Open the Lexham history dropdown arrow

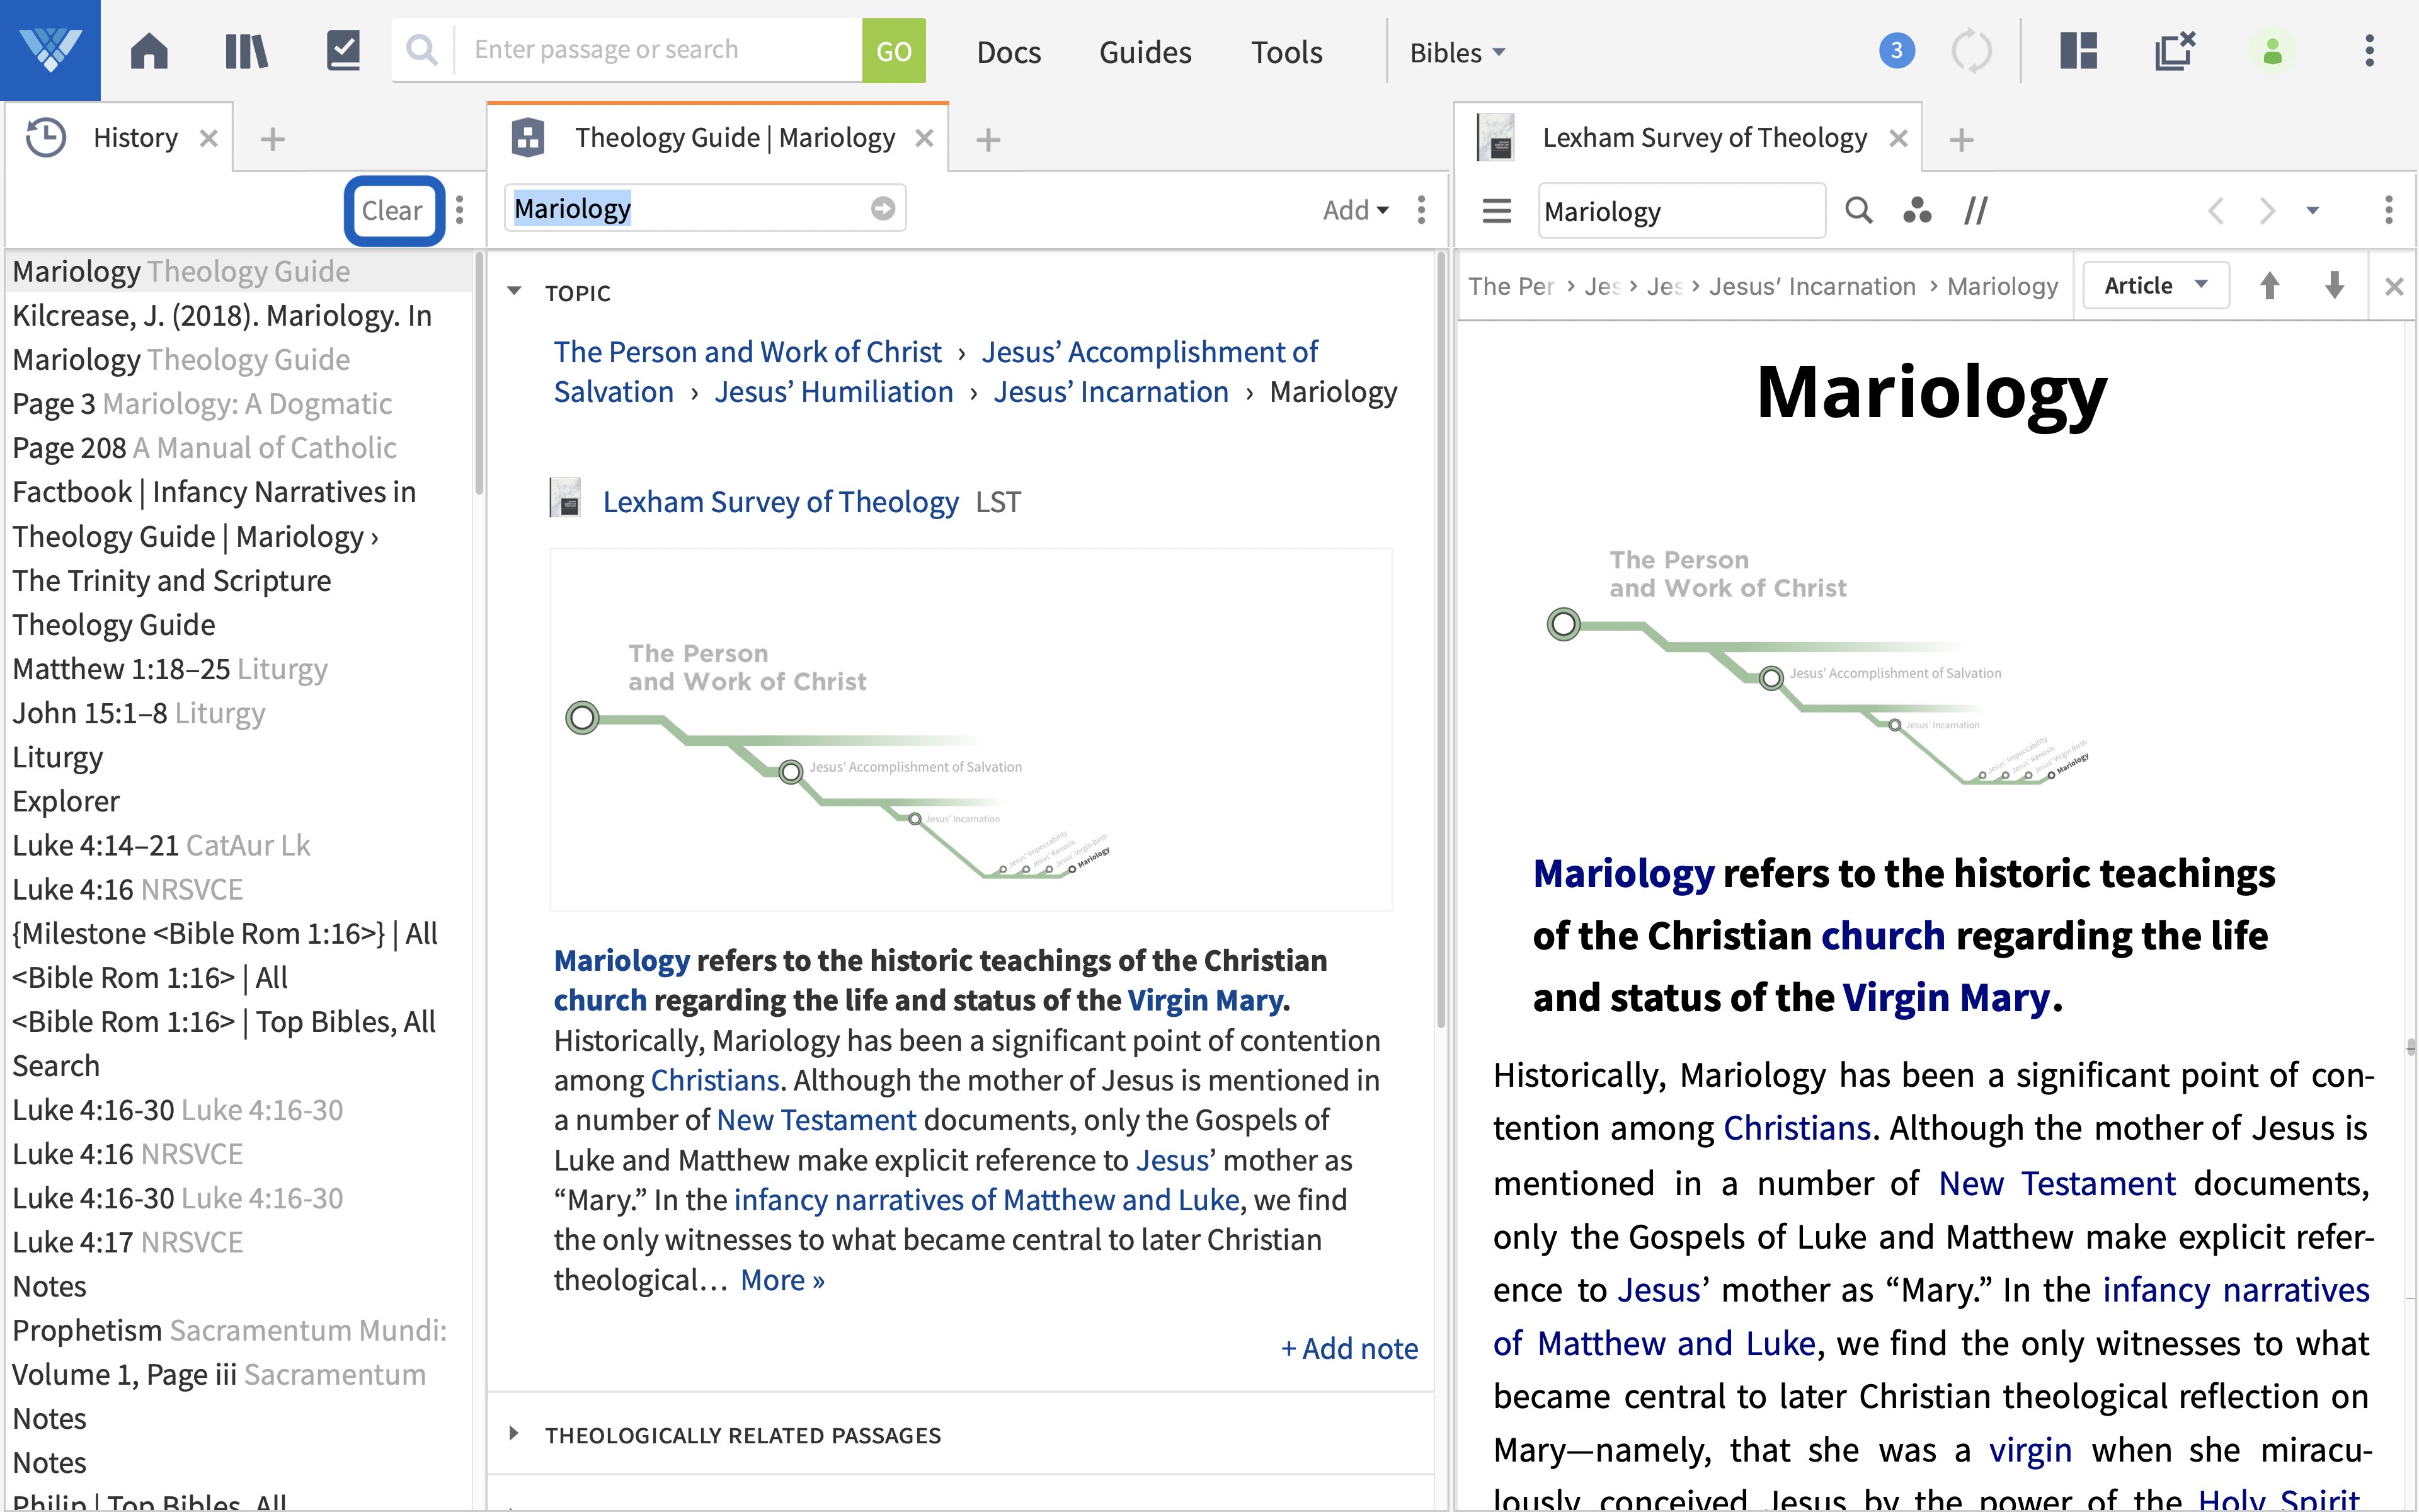tap(2312, 211)
